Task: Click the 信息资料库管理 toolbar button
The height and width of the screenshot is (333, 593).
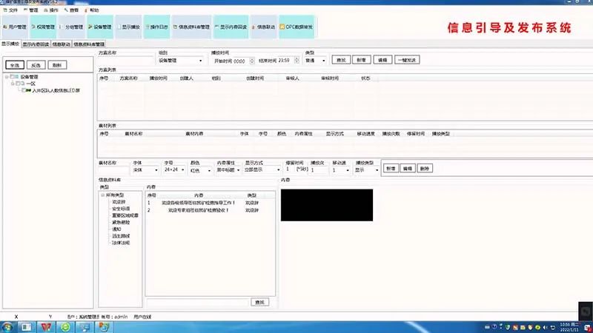Action: [x=191, y=27]
